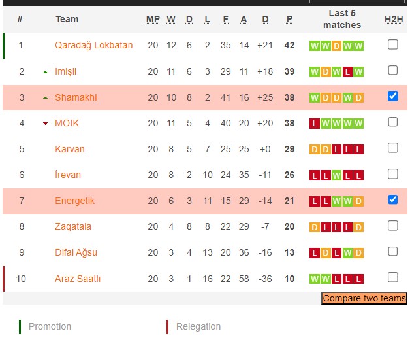The height and width of the screenshot is (340, 410).
Task: Open the Zaqatala team link
Action: (x=73, y=226)
